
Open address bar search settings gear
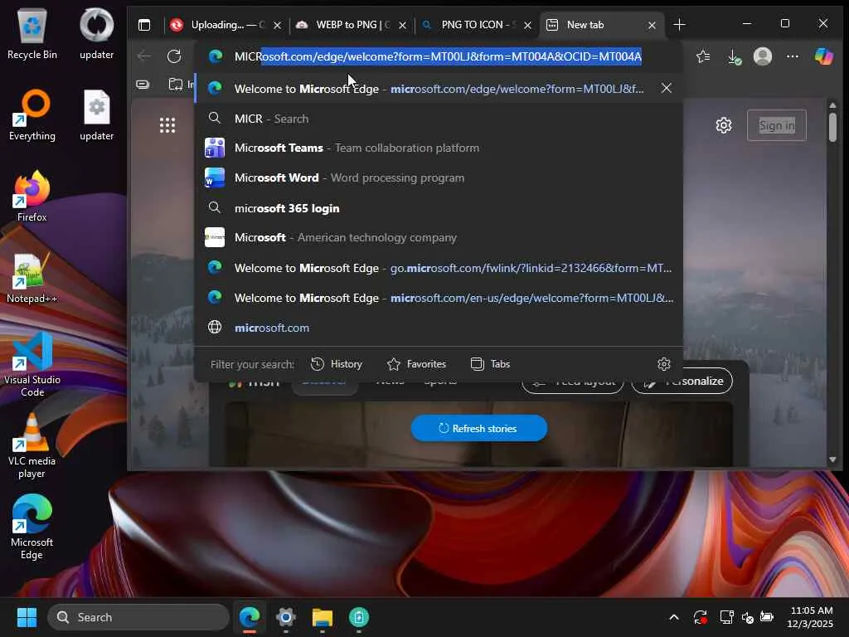pos(664,364)
